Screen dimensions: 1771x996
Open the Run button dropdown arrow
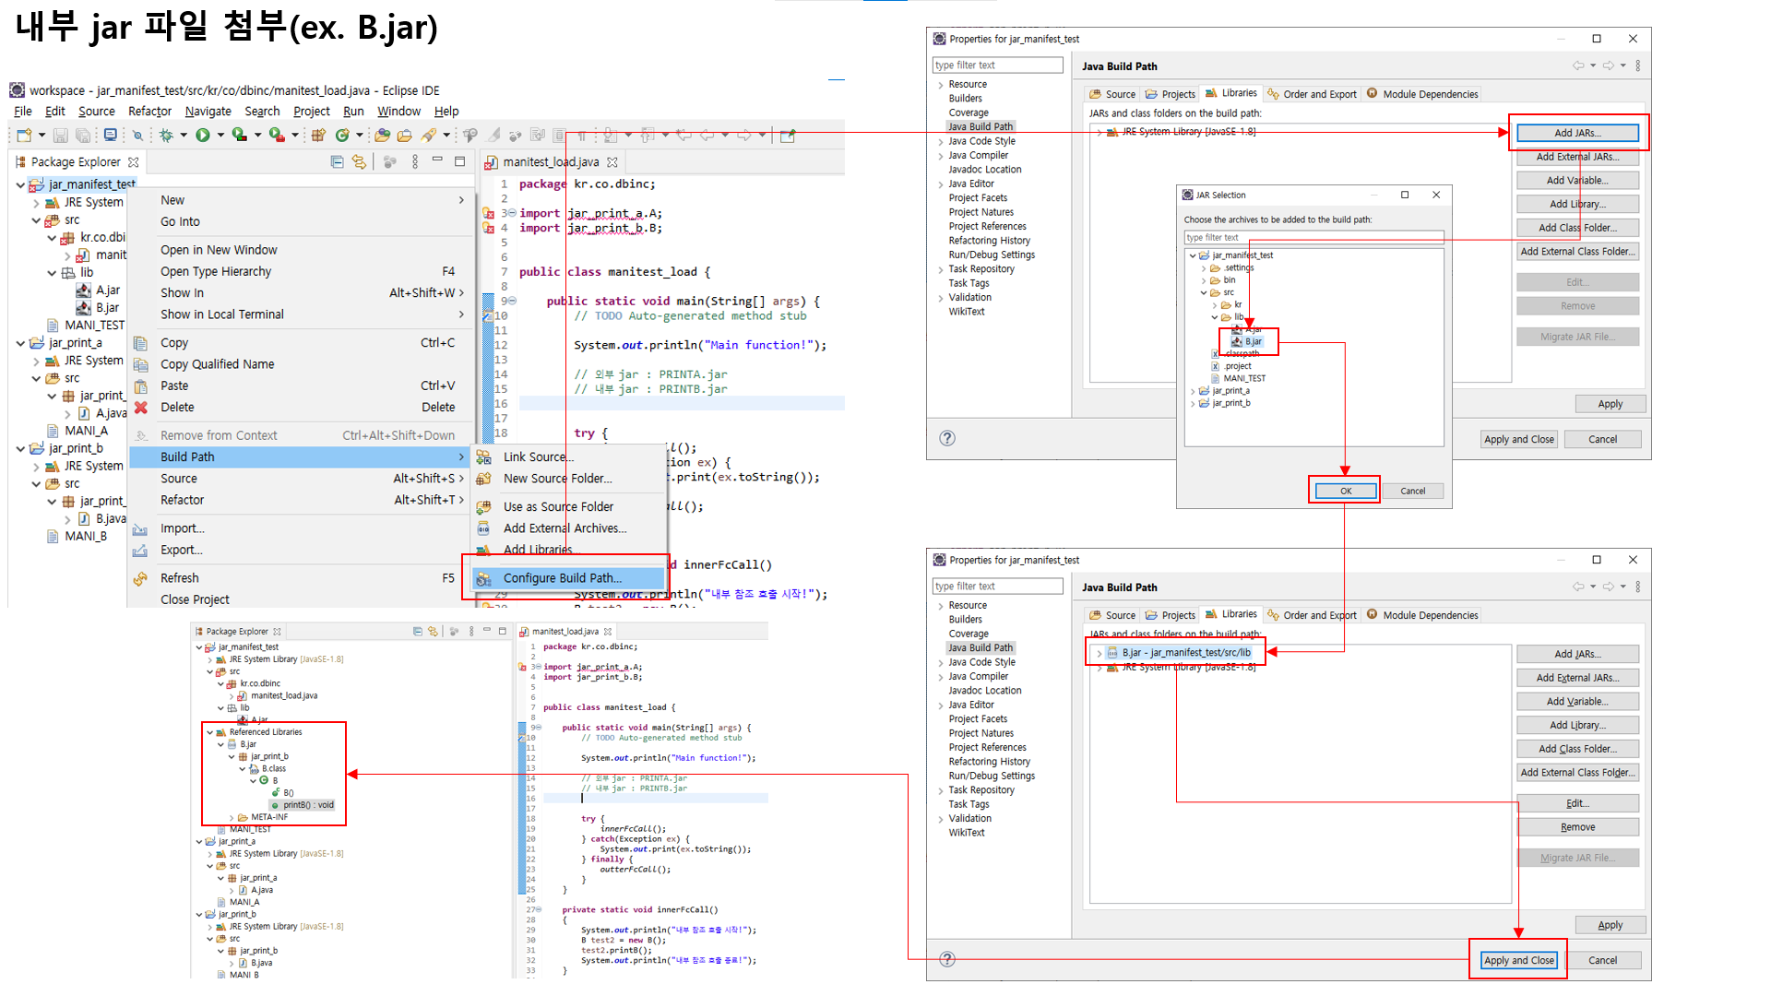[220, 136]
